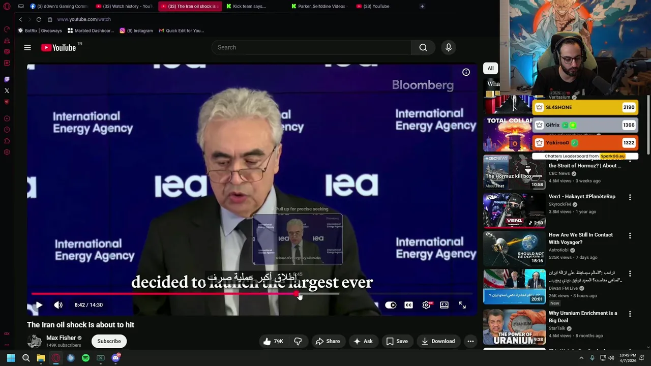Open the Extensions cube icon in sidebar

pyautogui.click(x=7, y=141)
